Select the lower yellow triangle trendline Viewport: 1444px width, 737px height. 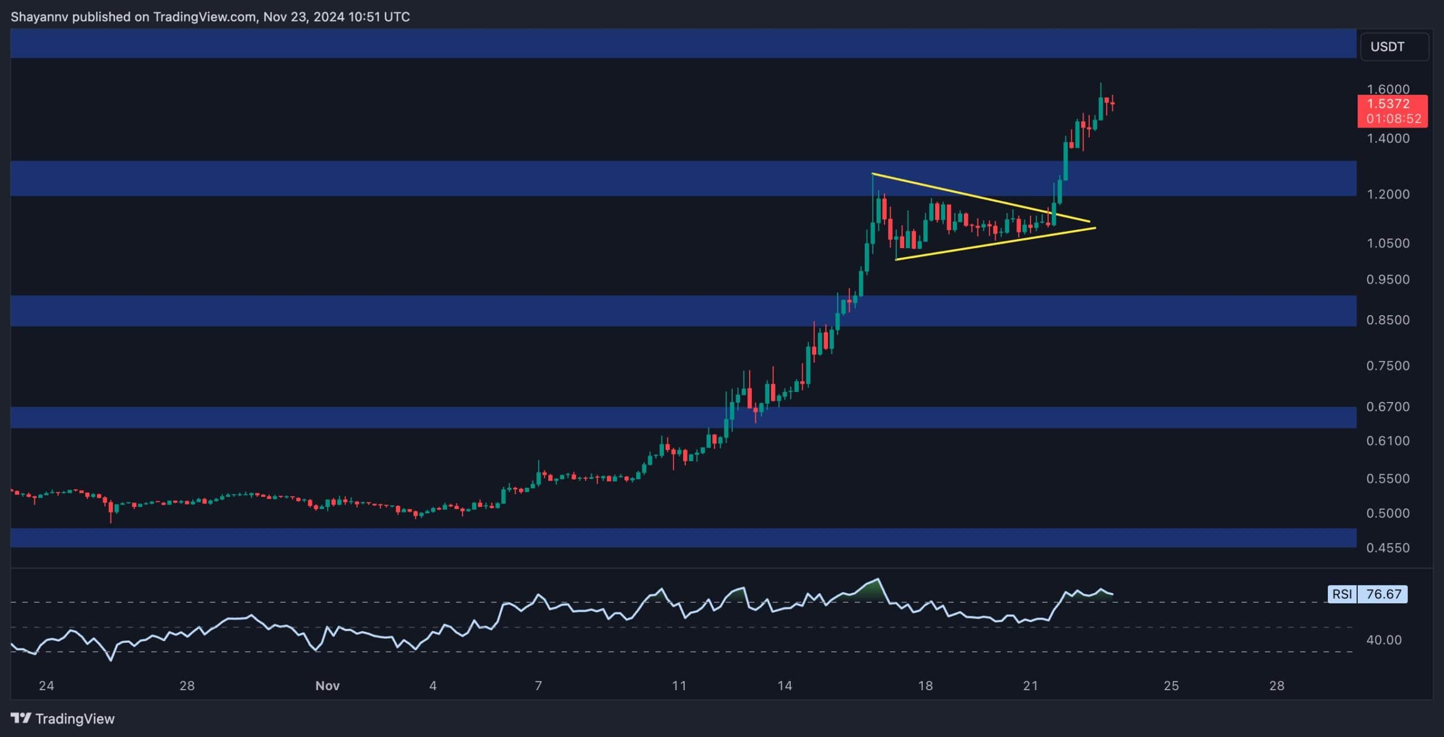click(996, 244)
